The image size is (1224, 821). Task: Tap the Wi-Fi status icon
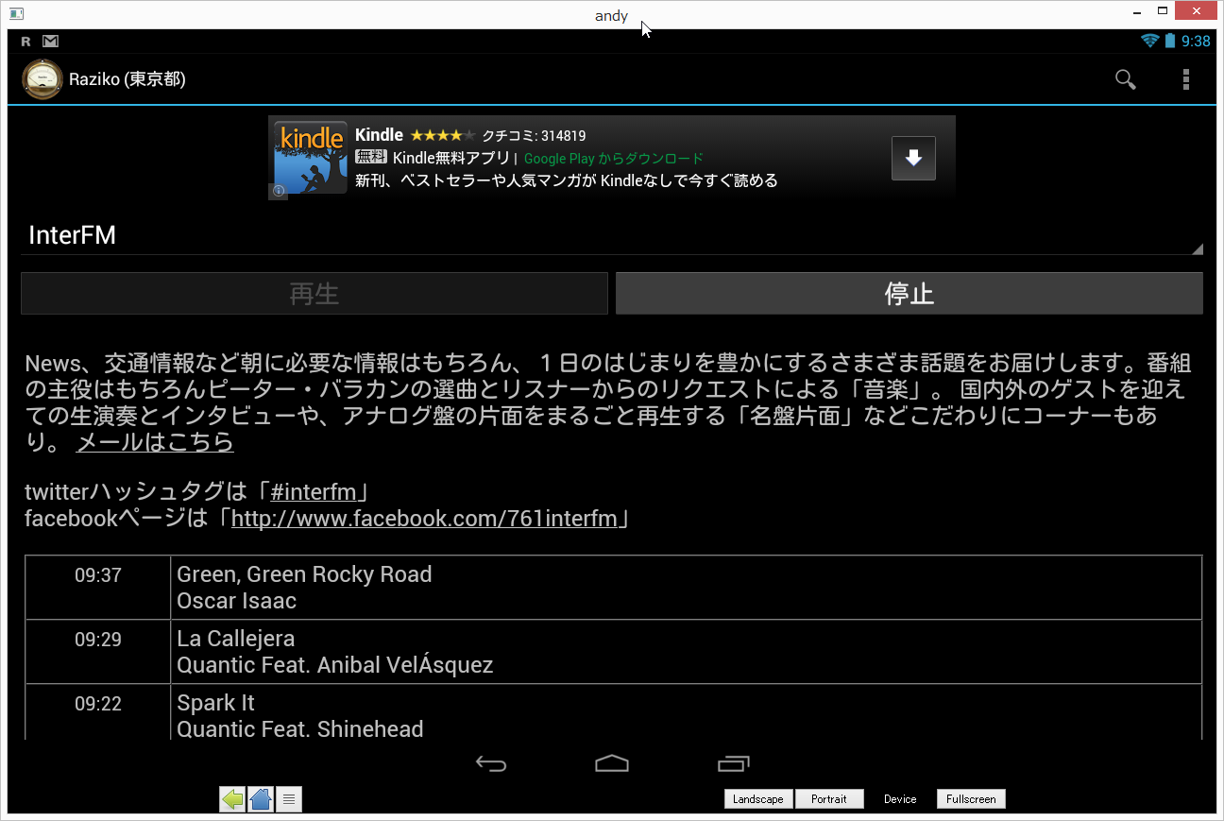1149,41
